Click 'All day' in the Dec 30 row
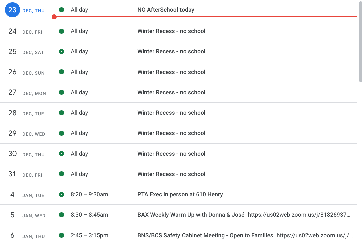 pos(79,154)
